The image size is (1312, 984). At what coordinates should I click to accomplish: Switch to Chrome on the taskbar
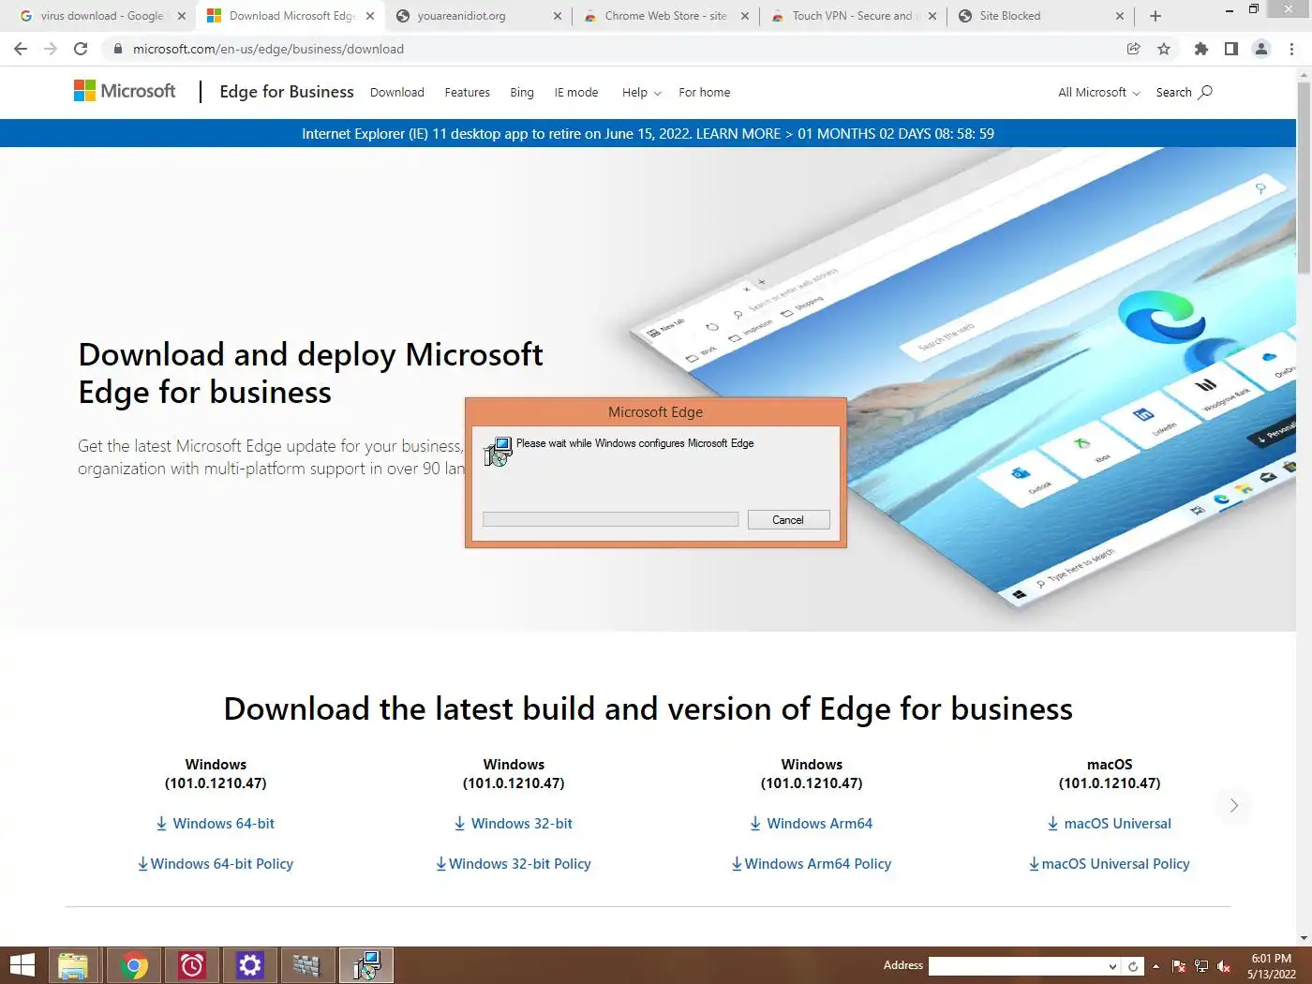[134, 965]
